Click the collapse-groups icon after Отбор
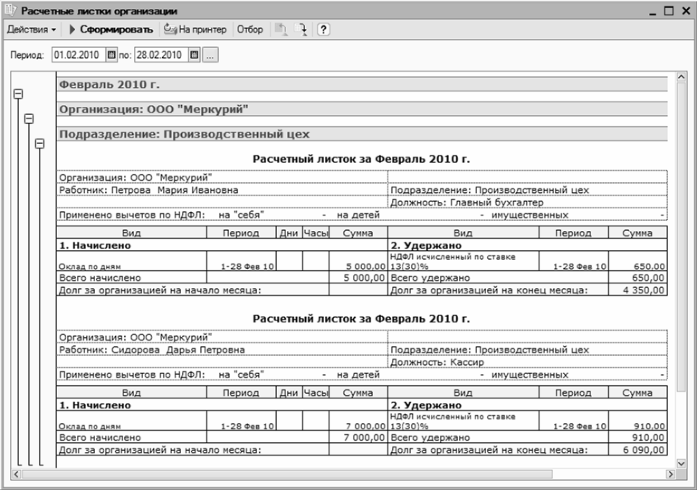This screenshot has width=697, height=490. click(282, 30)
